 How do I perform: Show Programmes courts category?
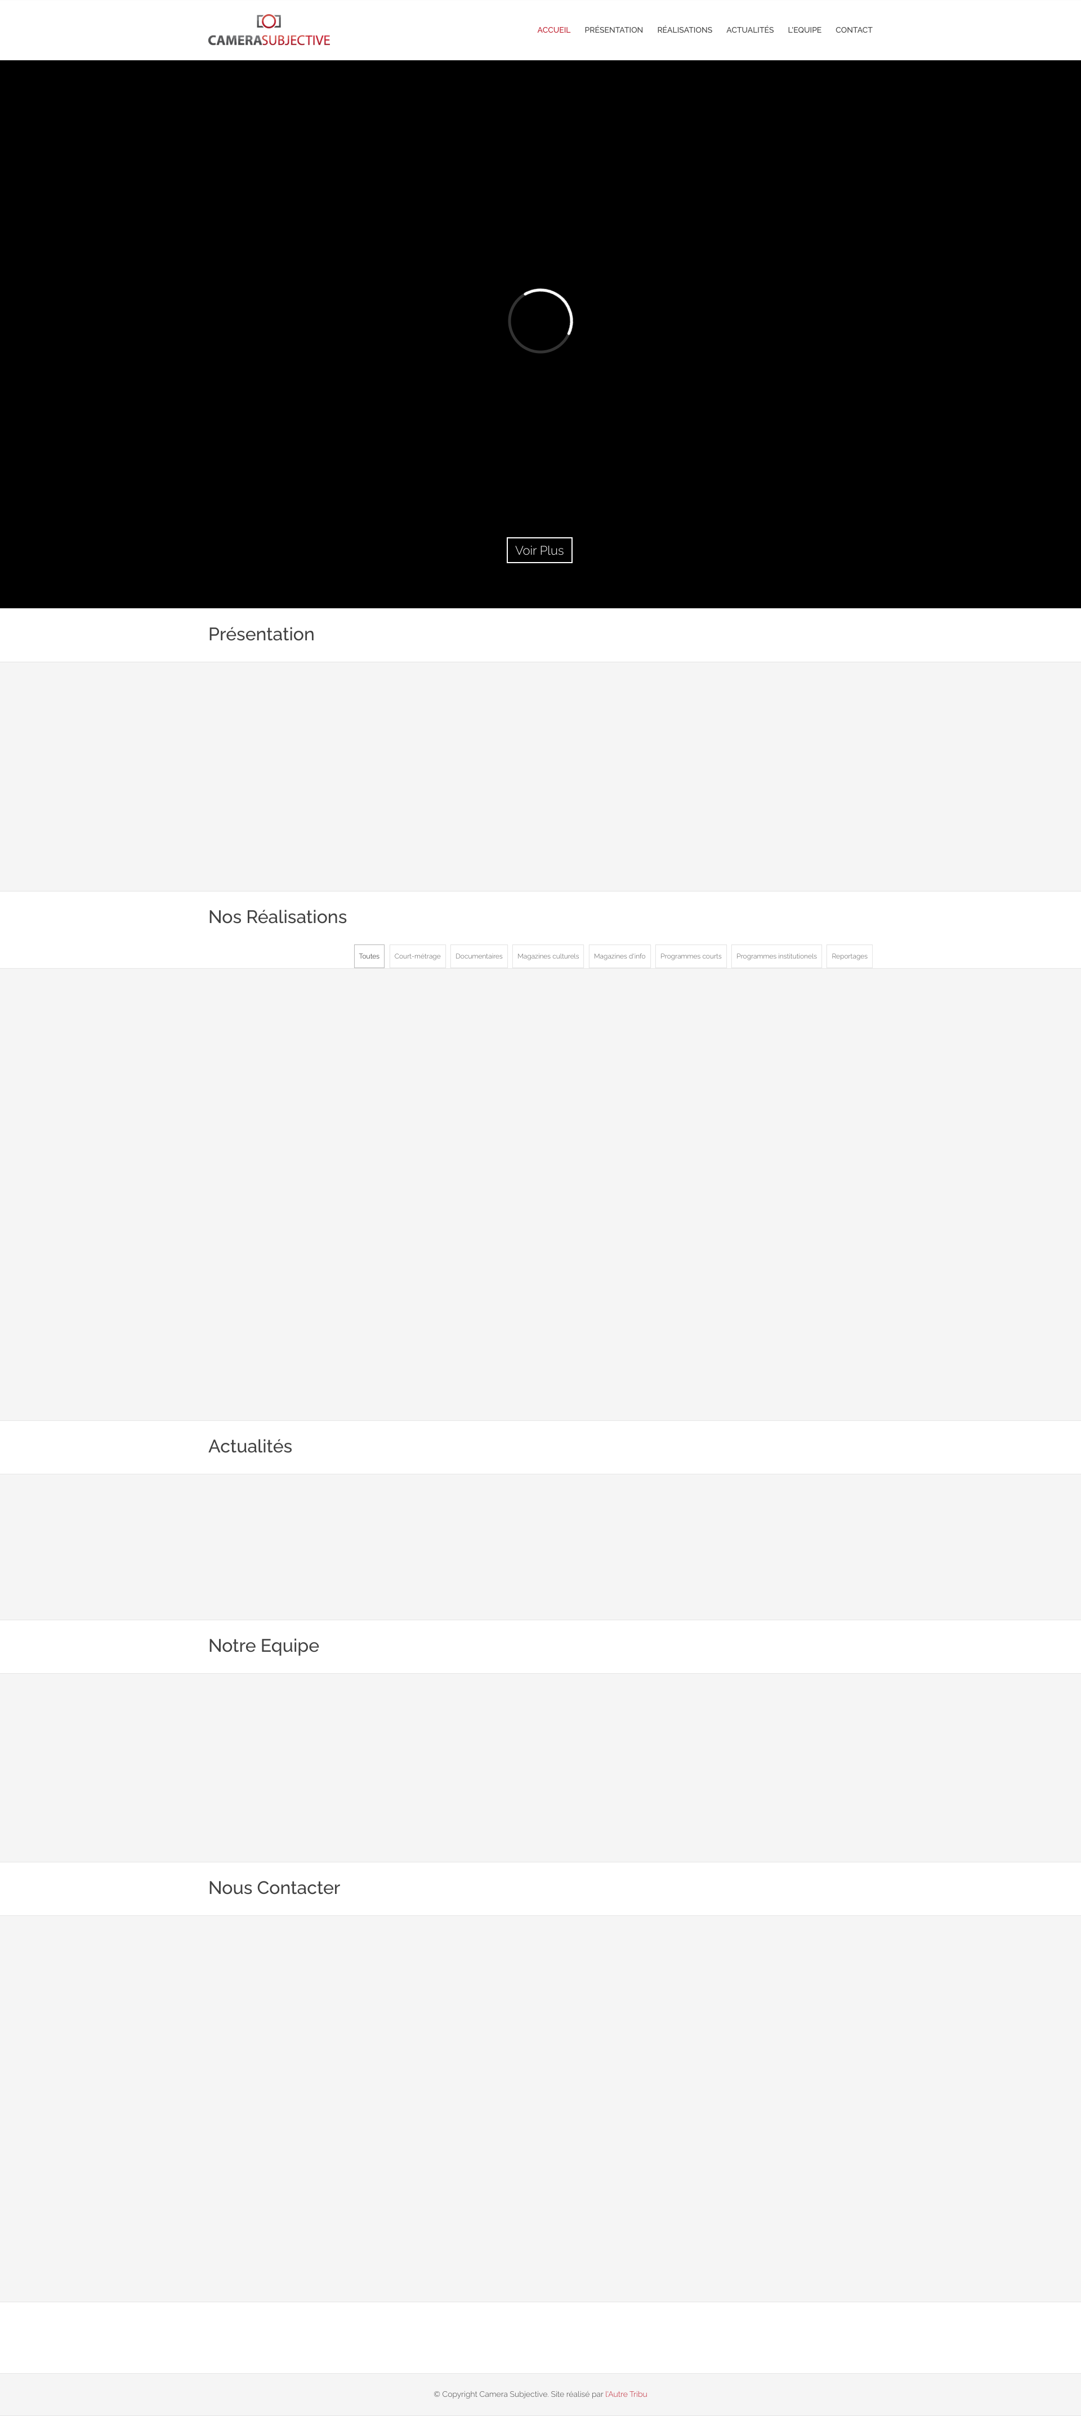[x=691, y=956]
